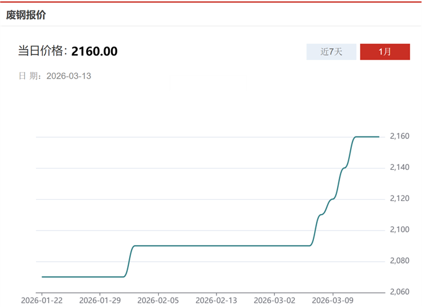The image size is (422, 307).
Task: Click the 2,060 y-axis label
Action: (x=400, y=292)
